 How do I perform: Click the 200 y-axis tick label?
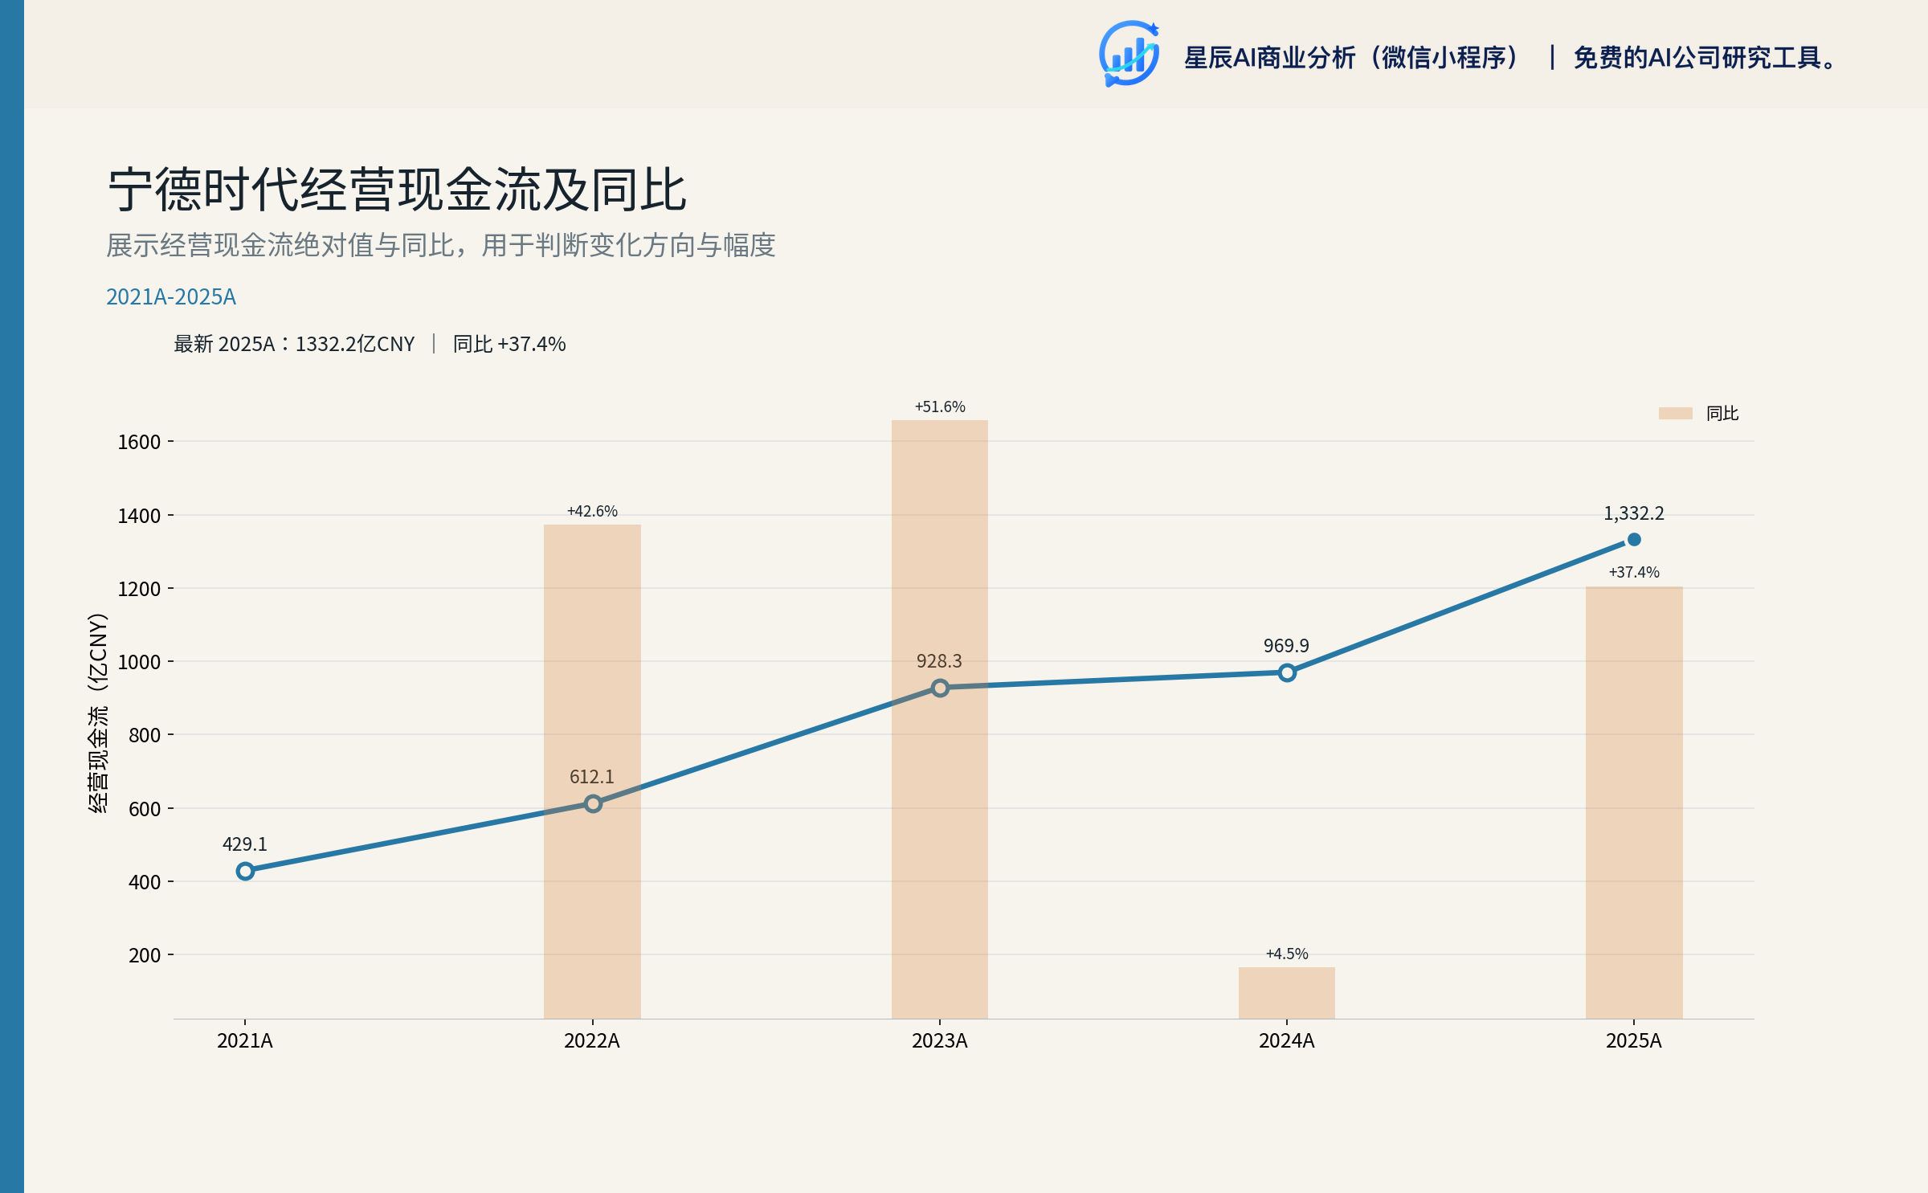(x=145, y=955)
